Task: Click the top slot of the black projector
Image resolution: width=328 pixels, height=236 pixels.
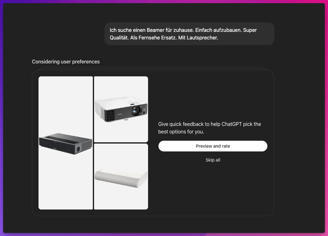Action: pos(62,140)
